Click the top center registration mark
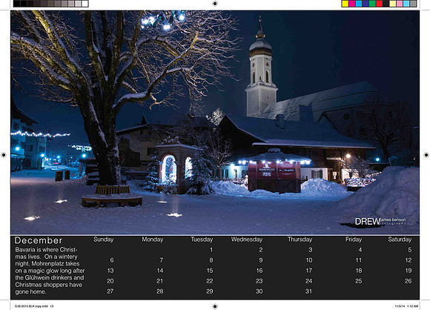Image resolution: width=430 pixels, height=310 pixels. click(215, 4)
